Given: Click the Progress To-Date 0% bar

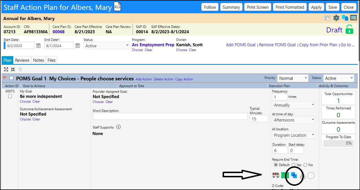Looking at the screenshot, I should pos(338,143).
